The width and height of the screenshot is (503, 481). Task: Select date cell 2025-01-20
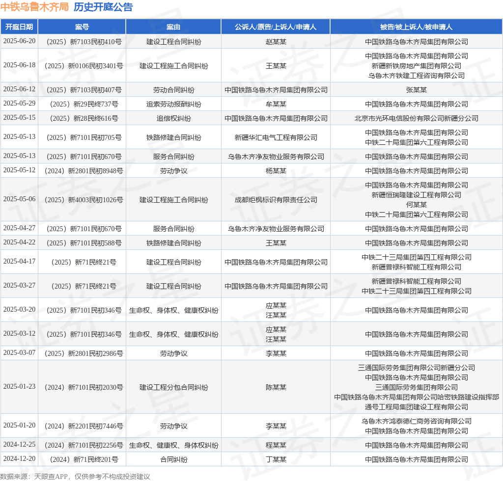(19, 425)
